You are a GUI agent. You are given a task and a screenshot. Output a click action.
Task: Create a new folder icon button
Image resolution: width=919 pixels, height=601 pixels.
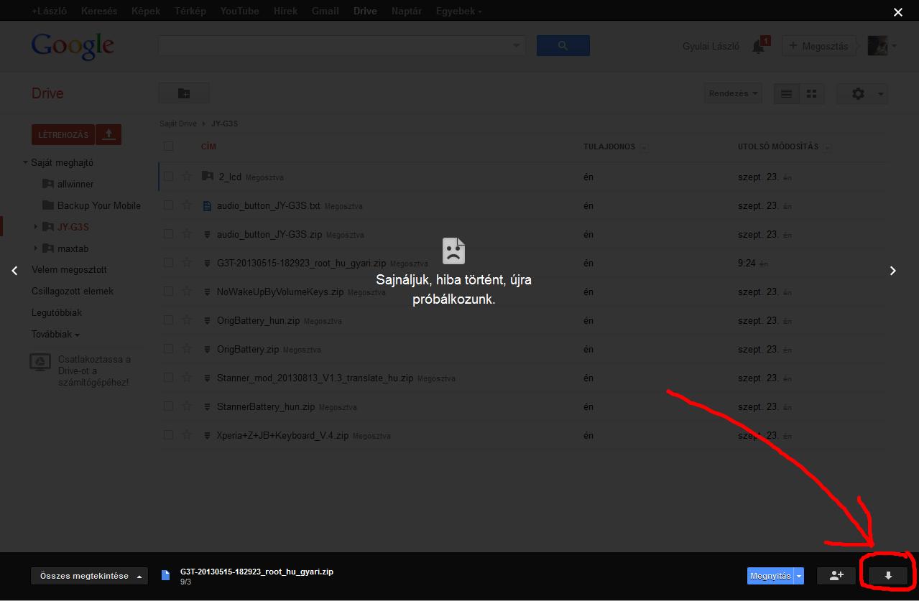click(x=184, y=93)
